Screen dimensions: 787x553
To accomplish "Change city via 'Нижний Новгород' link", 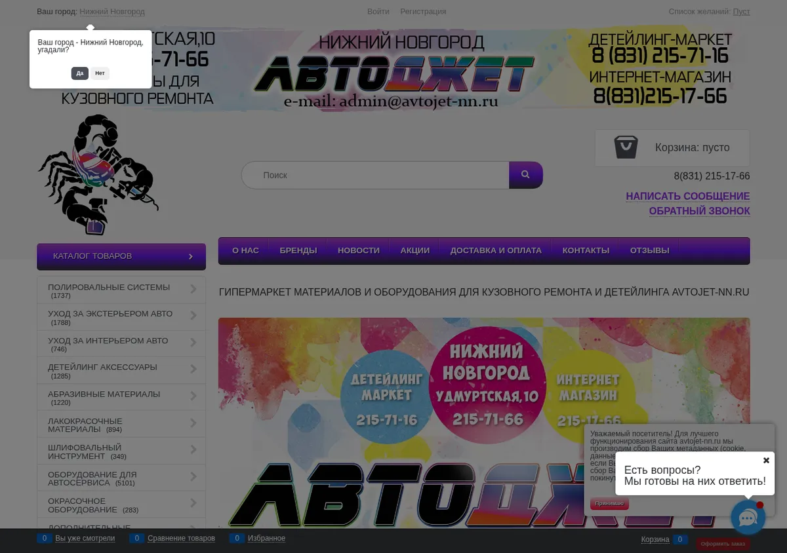I will (112, 12).
